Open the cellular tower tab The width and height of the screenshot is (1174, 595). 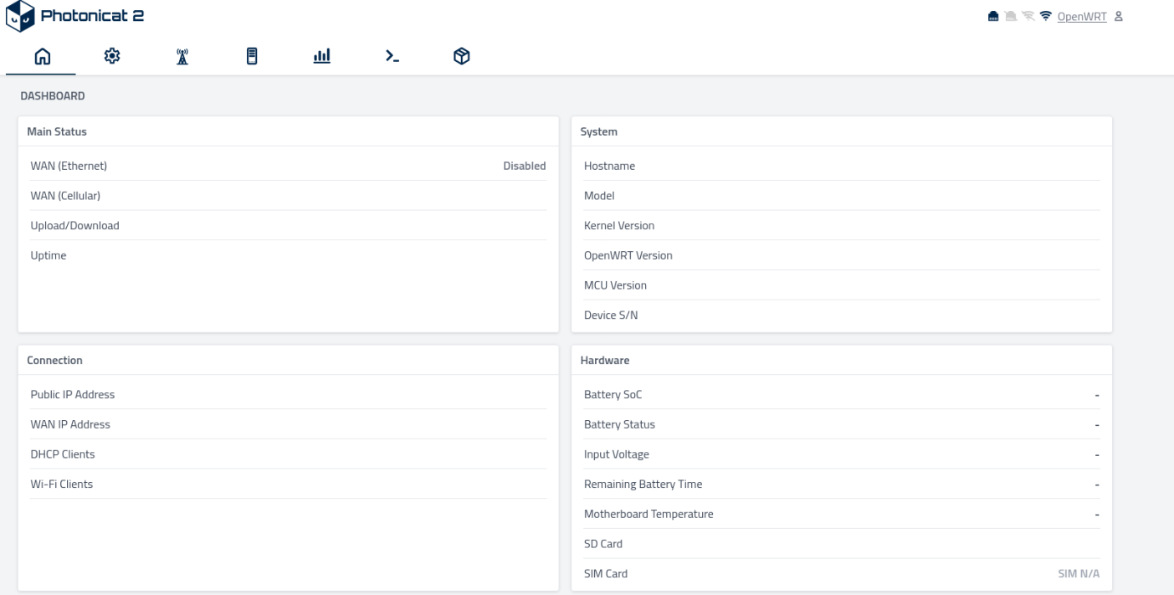182,56
